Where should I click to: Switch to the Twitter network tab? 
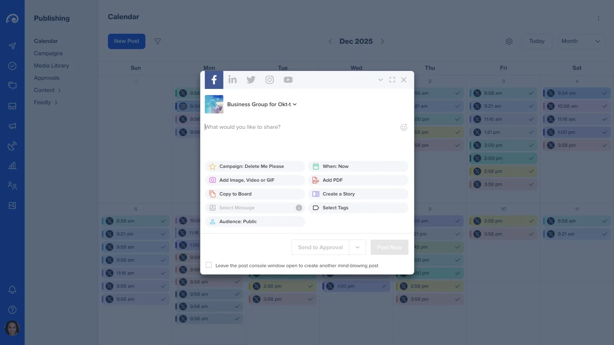(251, 80)
